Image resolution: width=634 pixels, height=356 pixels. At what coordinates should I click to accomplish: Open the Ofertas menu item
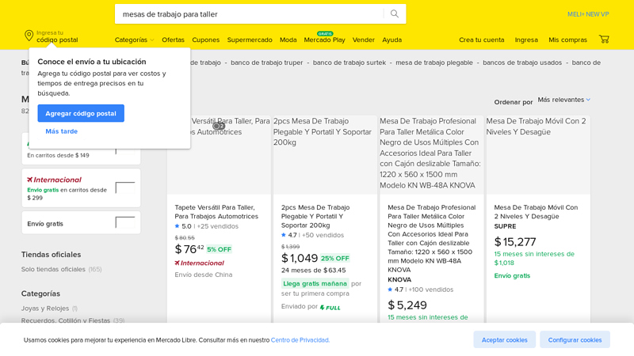[x=173, y=40]
